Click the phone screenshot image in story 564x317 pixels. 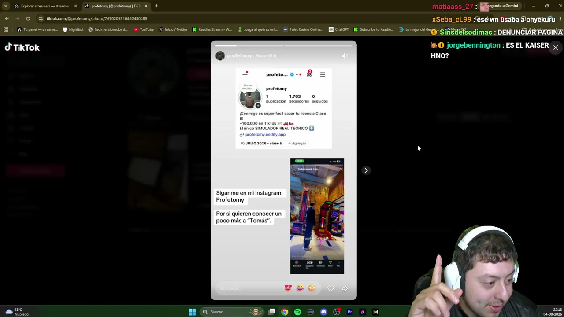tap(317, 216)
